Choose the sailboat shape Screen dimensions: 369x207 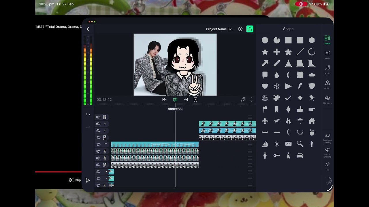point(265,144)
